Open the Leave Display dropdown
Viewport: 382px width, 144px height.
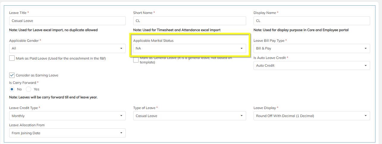point(312,116)
